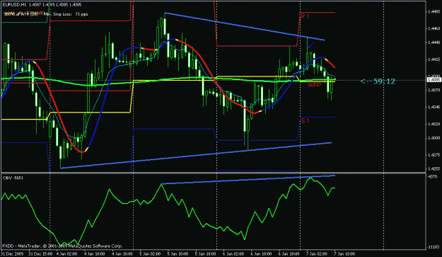Click the 1.4345 price axis label
442x257 pixels.
[434, 107]
